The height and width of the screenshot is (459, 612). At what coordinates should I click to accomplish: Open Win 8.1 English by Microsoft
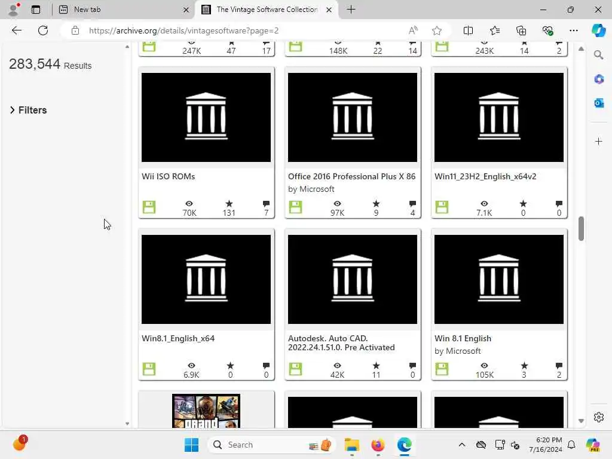pos(463,338)
